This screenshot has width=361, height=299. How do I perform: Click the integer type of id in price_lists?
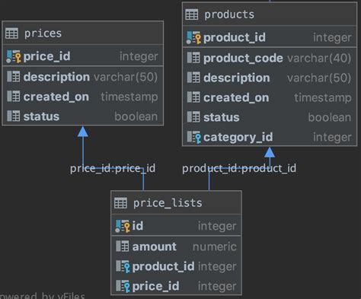217,226
